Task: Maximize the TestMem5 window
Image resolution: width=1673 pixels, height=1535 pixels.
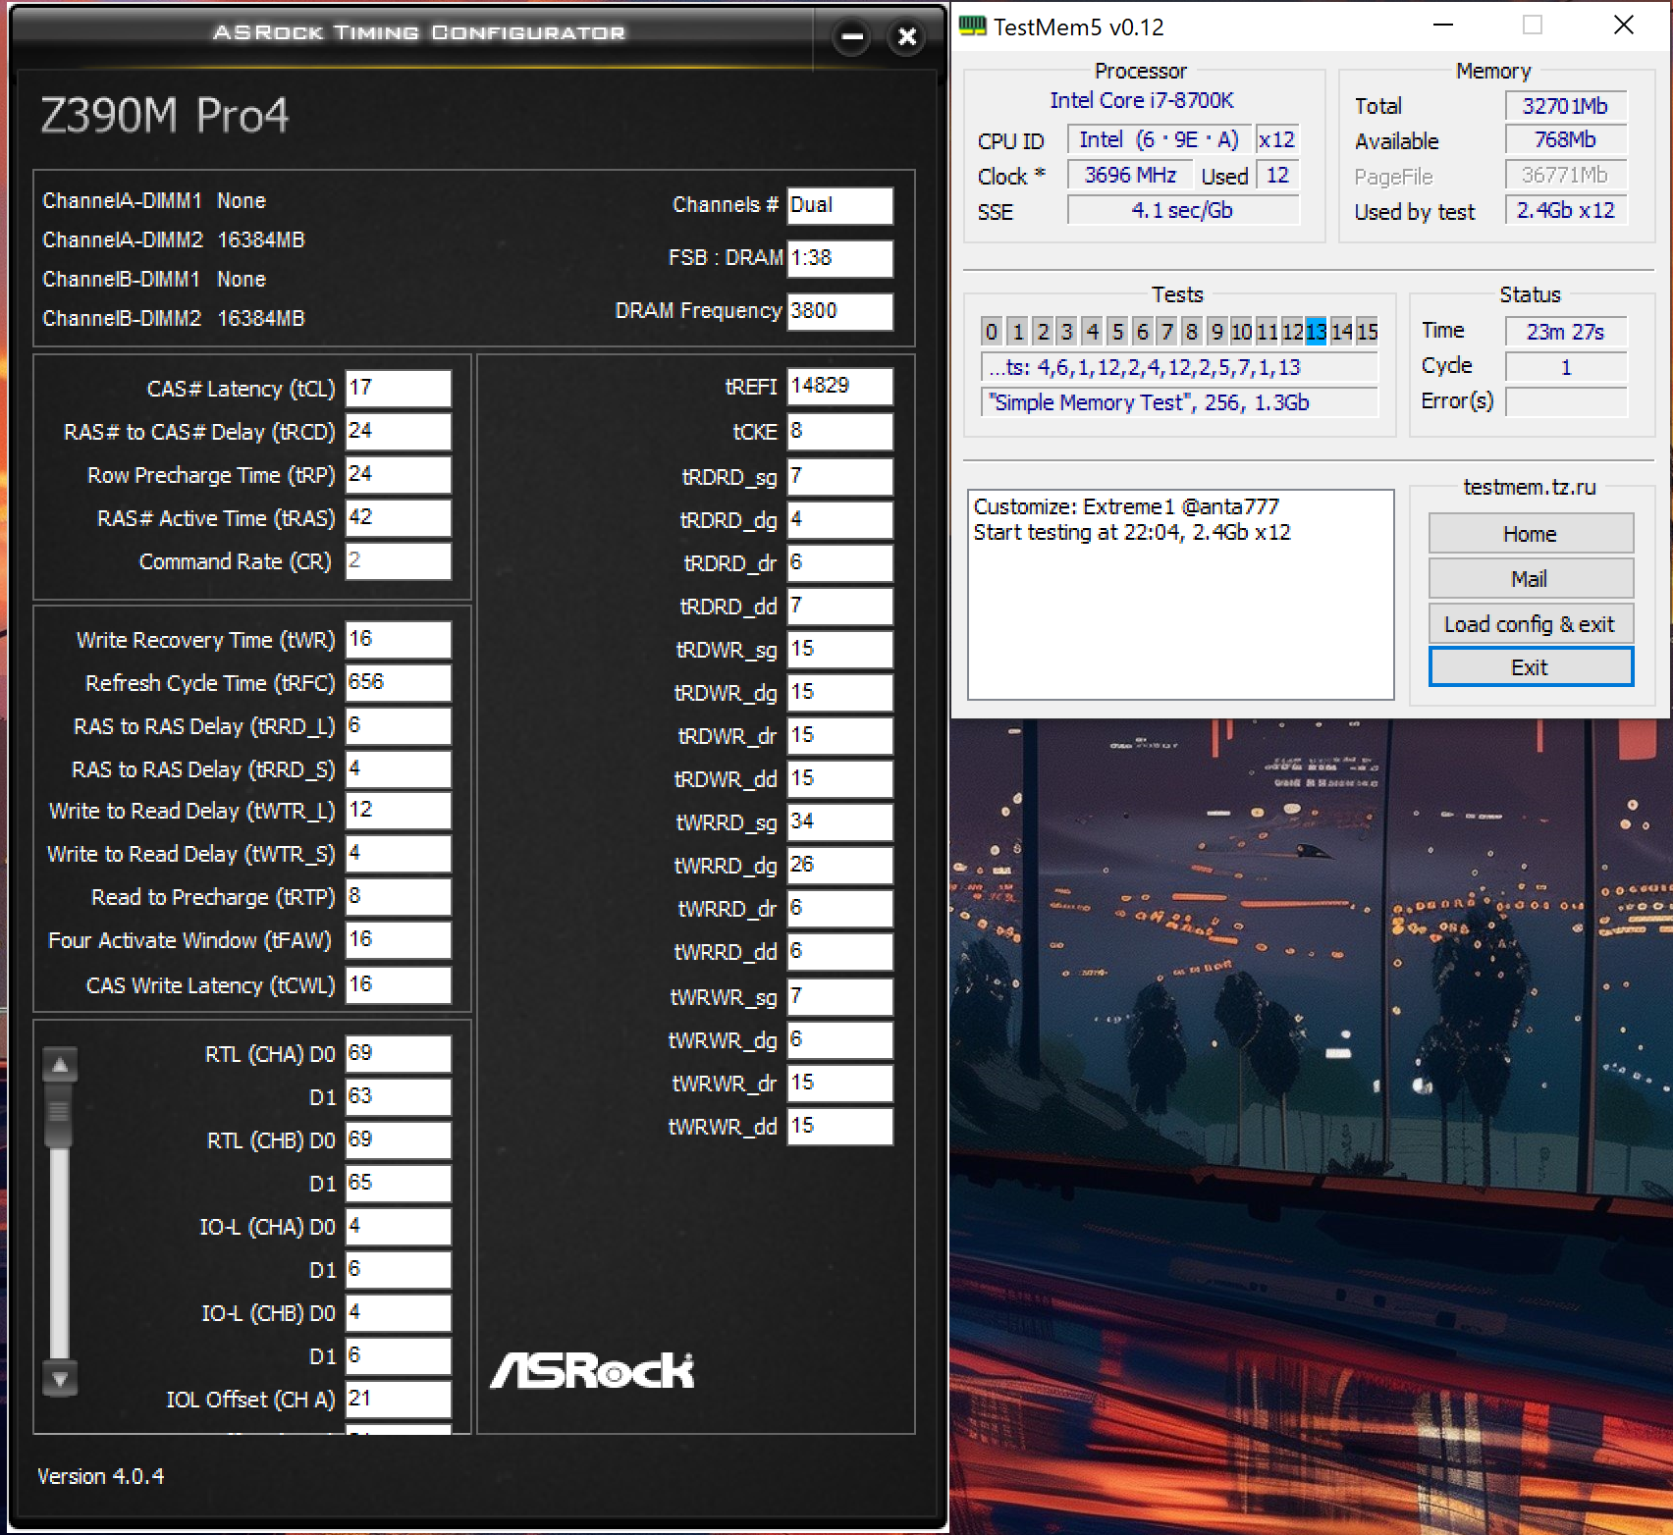Action: [x=1533, y=26]
